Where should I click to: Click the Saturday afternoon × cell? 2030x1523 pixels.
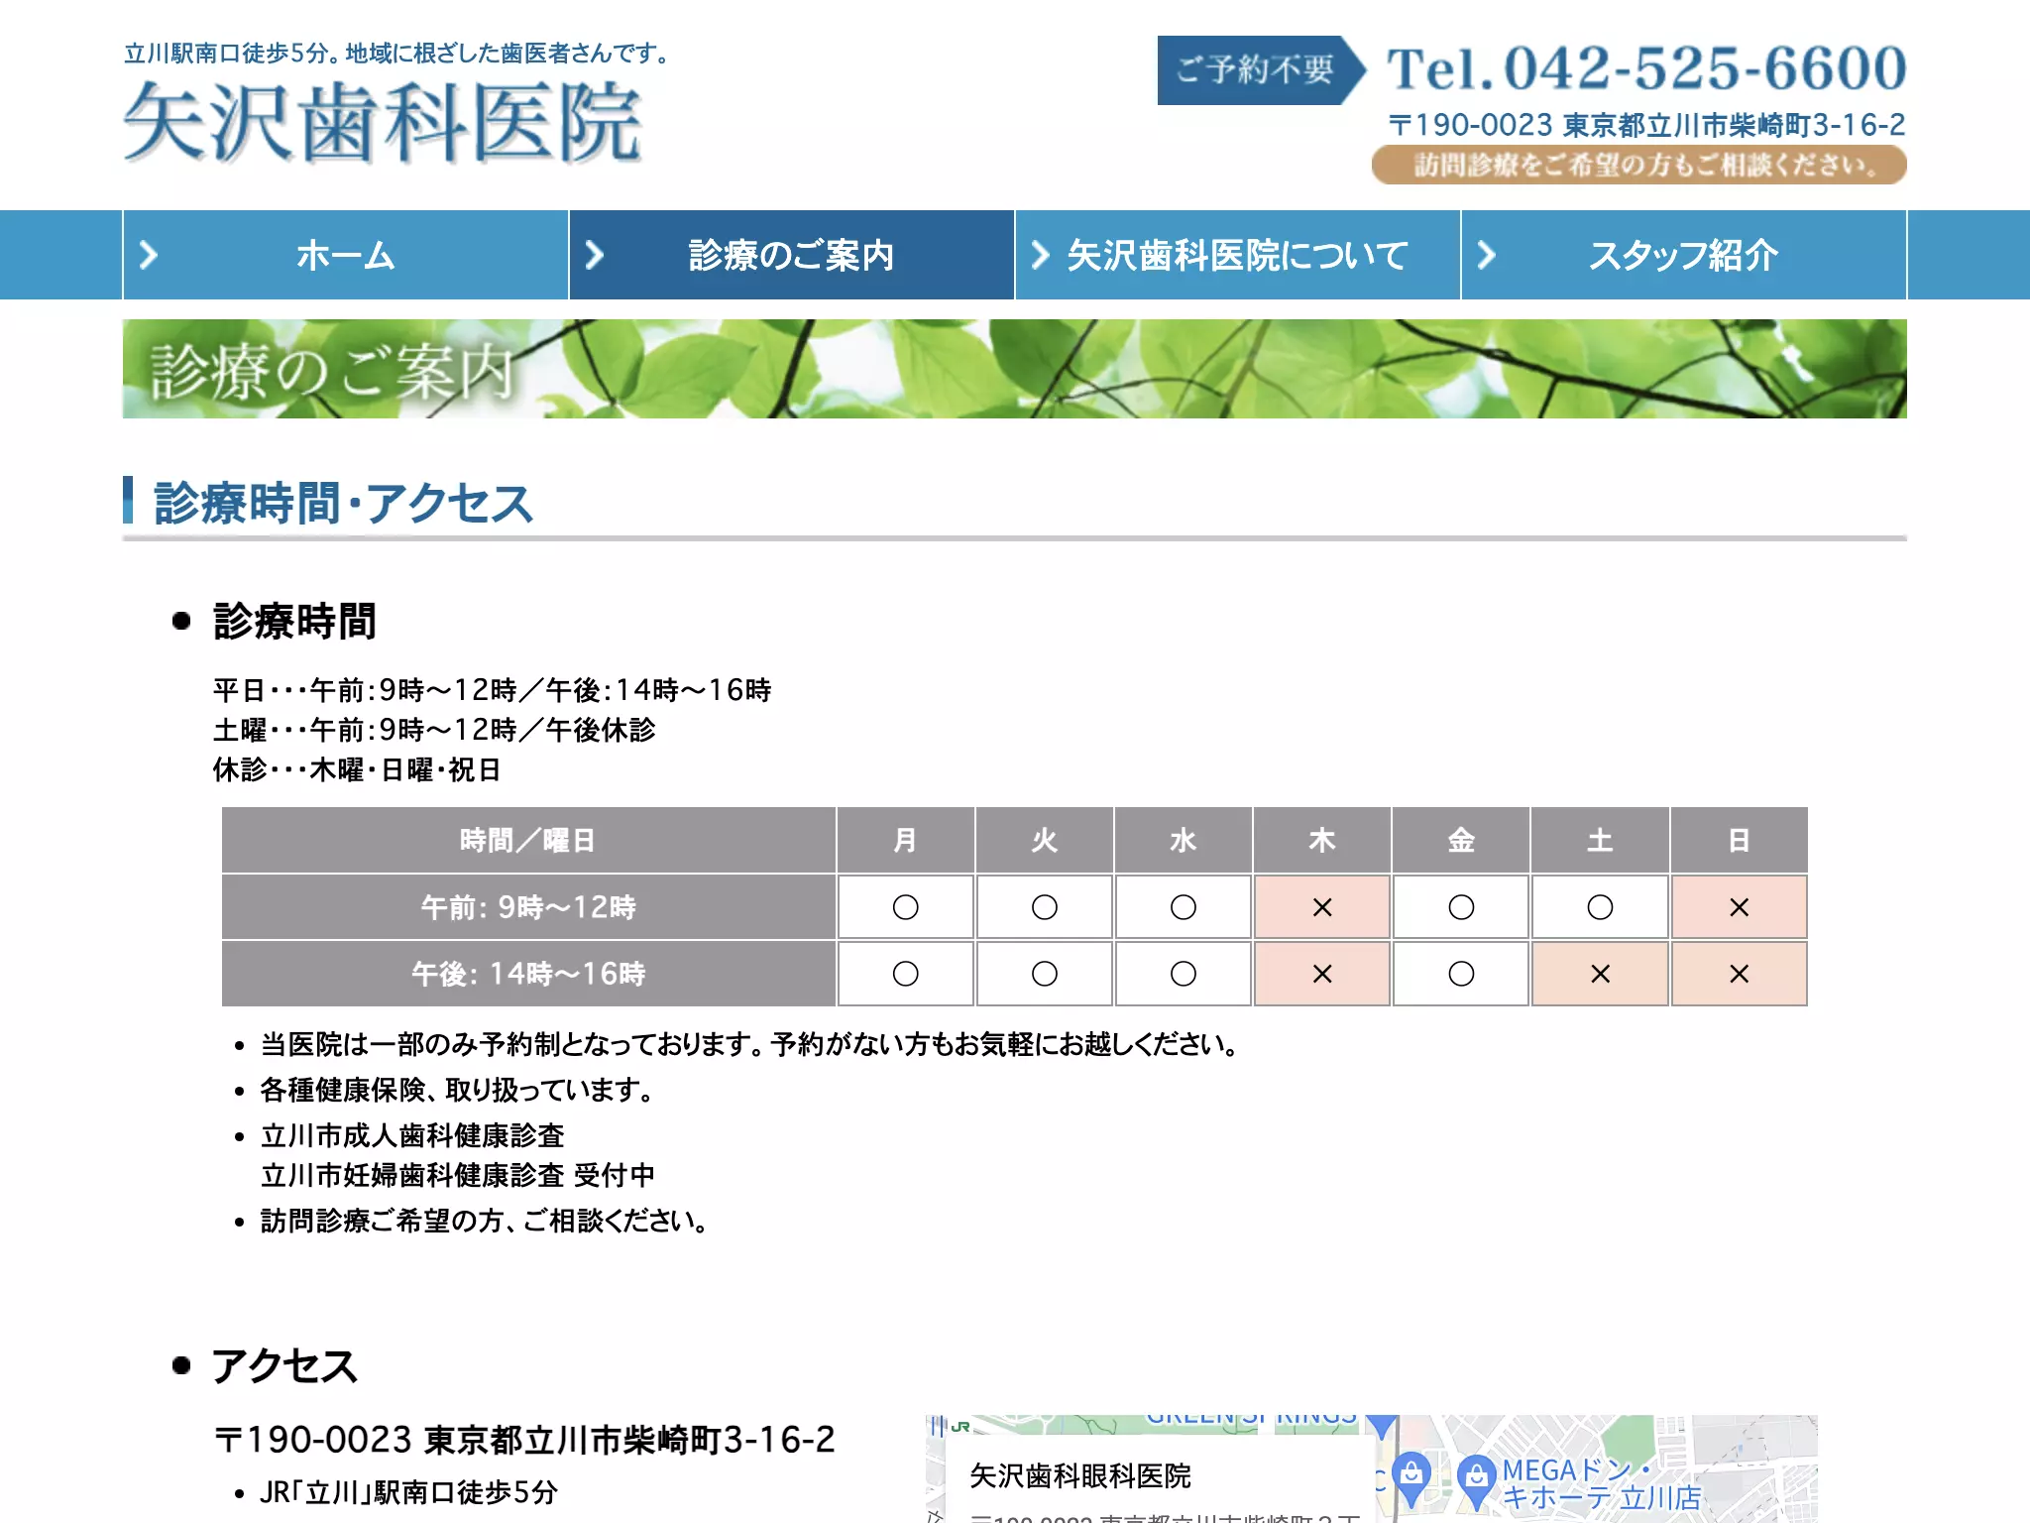(x=1600, y=973)
